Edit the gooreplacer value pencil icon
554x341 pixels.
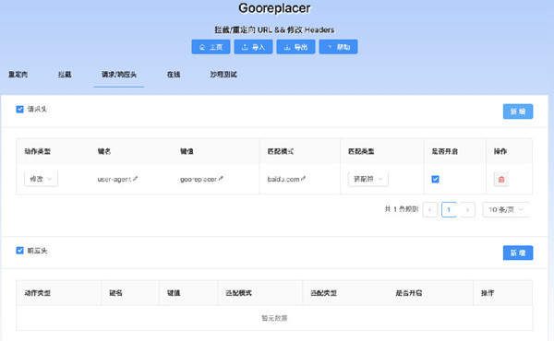(221, 179)
